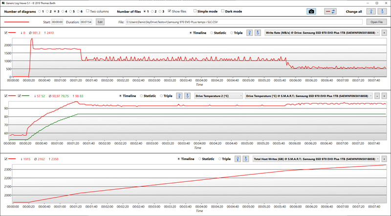Move Drive Temperature diagram down
This screenshot has width=391, height=216.
coord(188,96)
